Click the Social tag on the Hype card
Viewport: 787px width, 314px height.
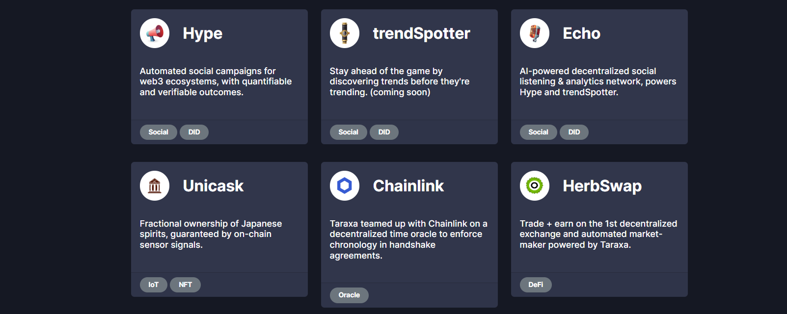pos(158,132)
